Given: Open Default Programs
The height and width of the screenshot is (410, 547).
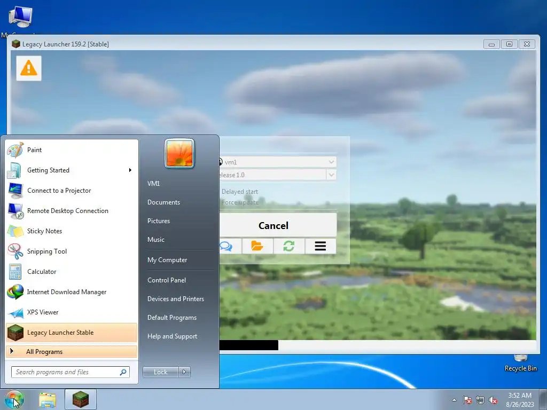Looking at the screenshot, I should coord(172,318).
